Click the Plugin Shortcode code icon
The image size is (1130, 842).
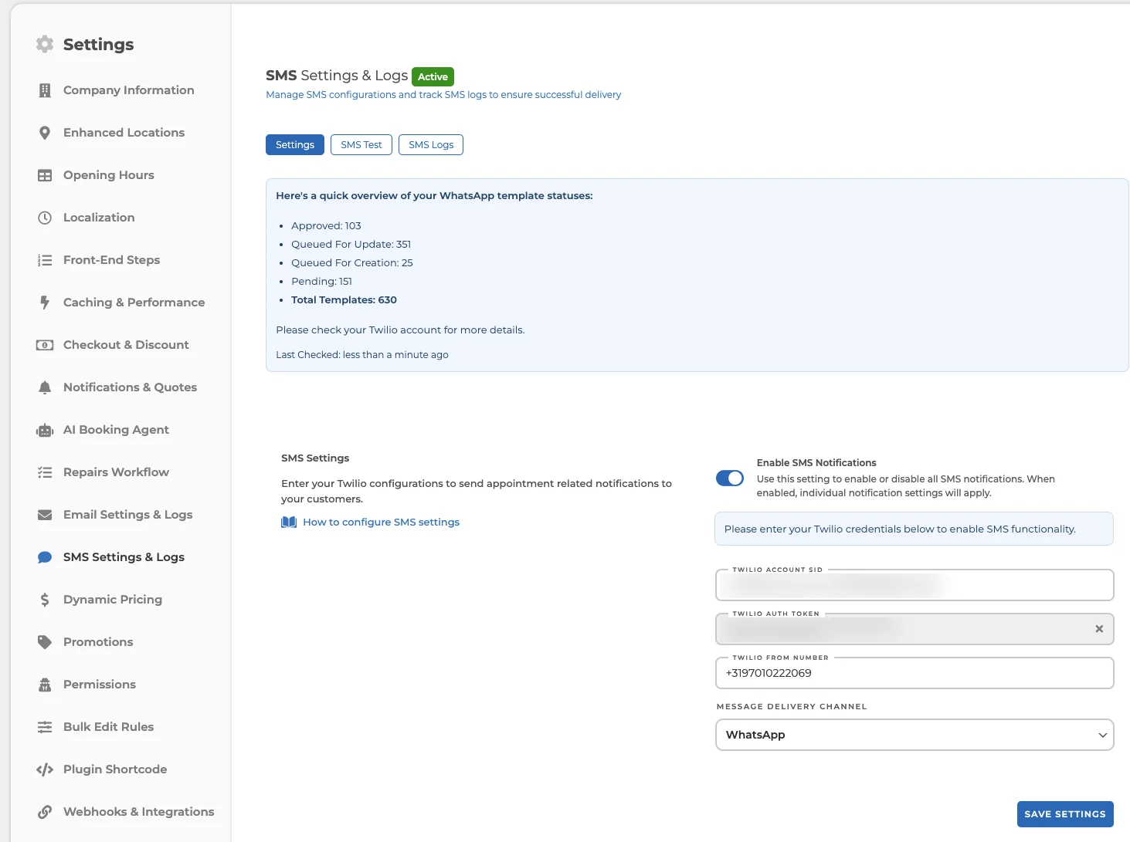click(45, 769)
